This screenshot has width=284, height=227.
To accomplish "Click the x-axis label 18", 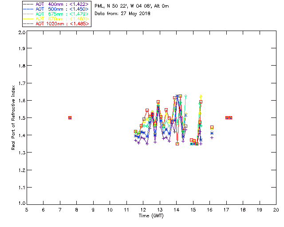I will click(243, 210).
